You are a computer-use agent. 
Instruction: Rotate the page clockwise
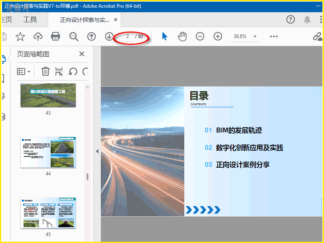click(x=85, y=72)
